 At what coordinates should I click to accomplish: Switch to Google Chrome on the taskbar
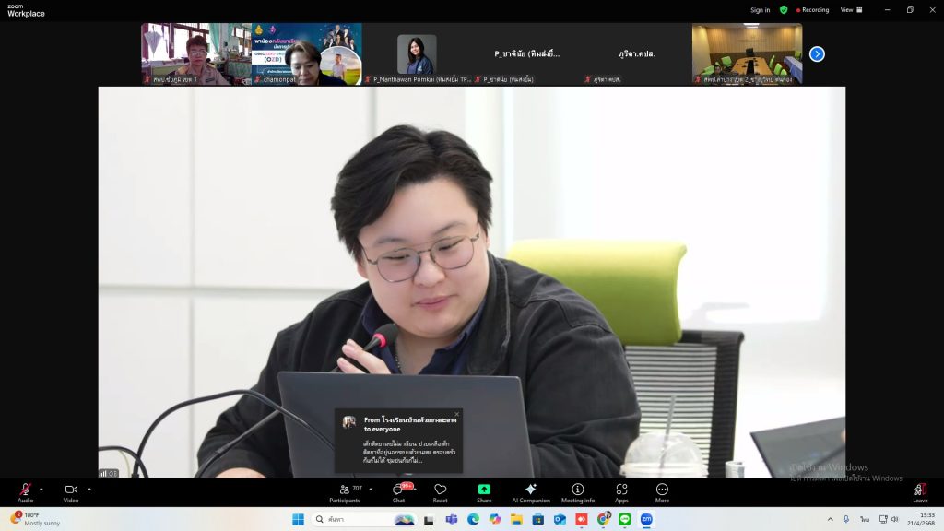[x=603, y=519]
